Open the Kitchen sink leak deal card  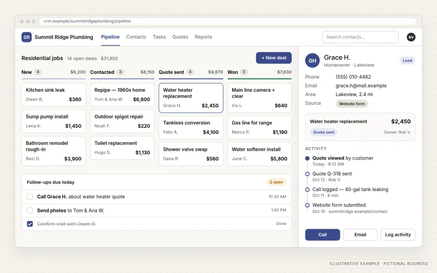[x=54, y=94]
